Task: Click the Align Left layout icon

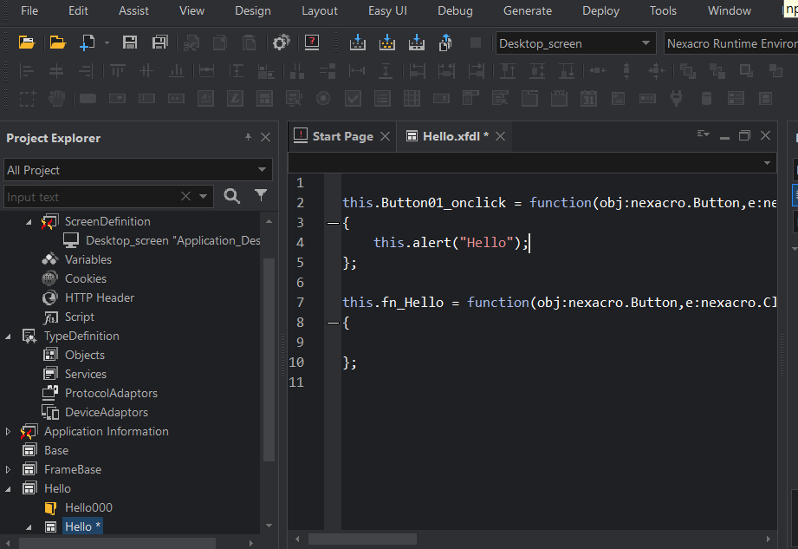Action: pyautogui.click(x=27, y=71)
